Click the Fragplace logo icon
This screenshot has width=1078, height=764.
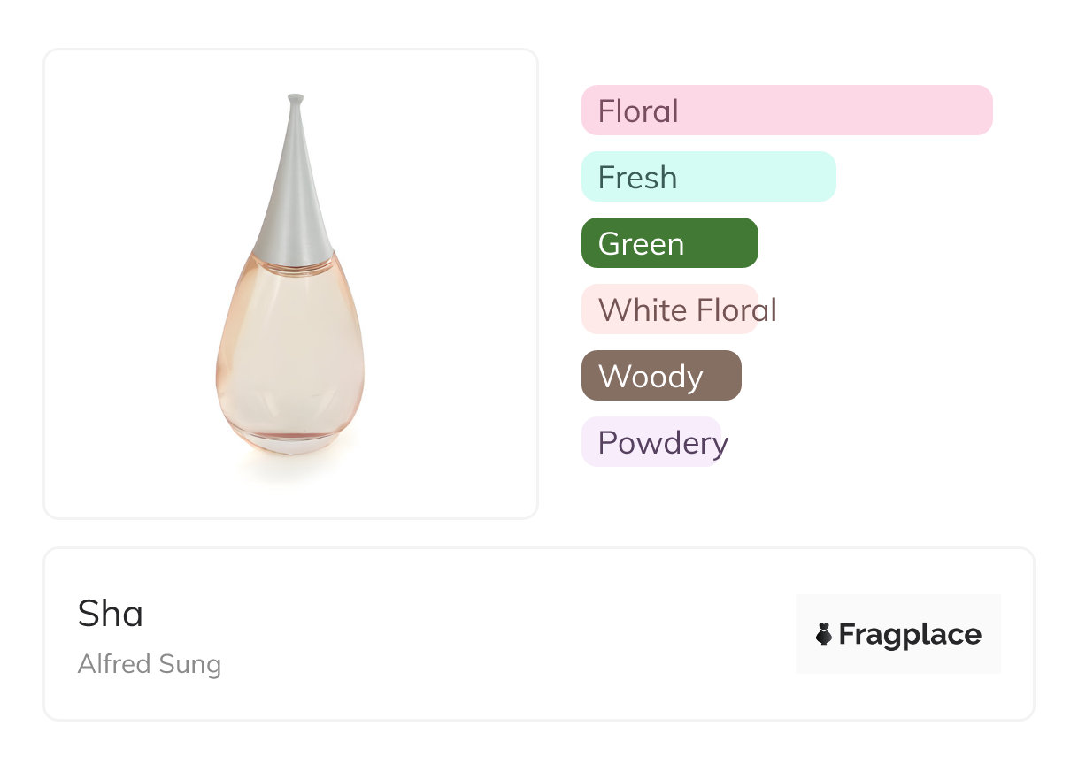tap(824, 634)
